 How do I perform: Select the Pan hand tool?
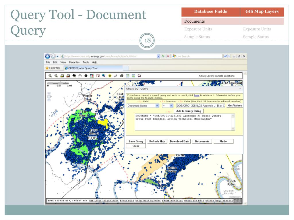click(80, 76)
